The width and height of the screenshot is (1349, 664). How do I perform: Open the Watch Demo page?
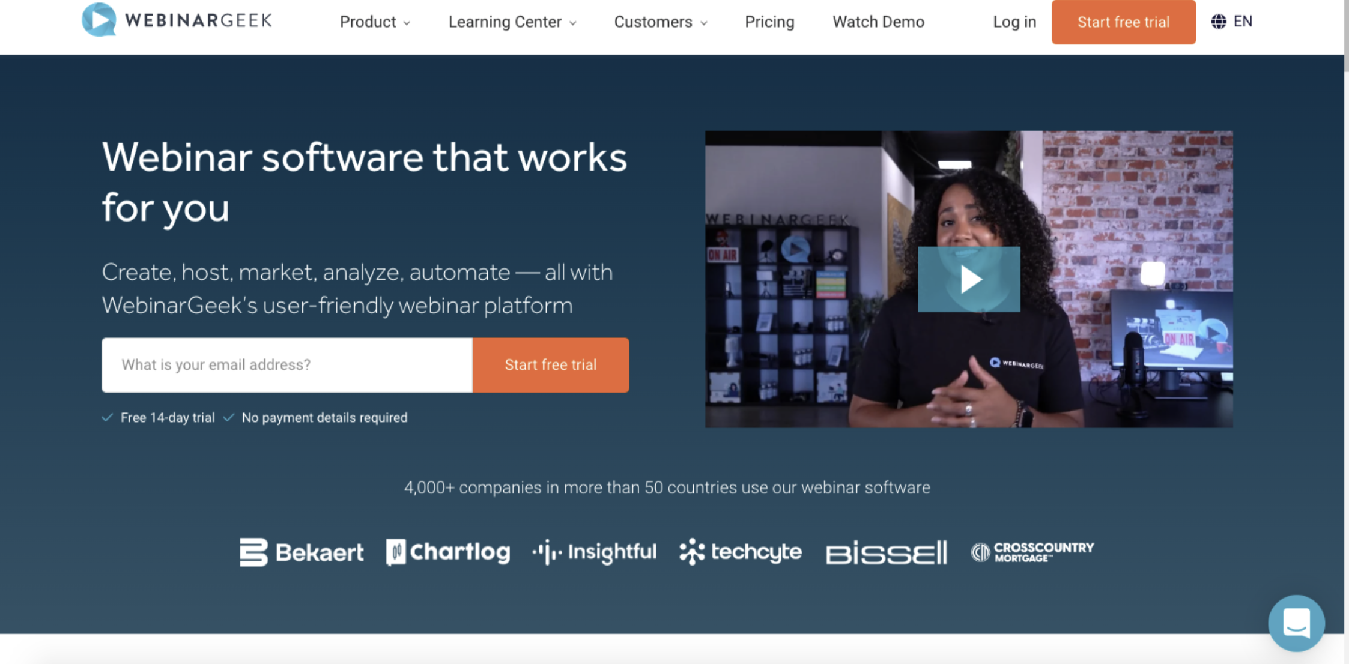click(878, 22)
